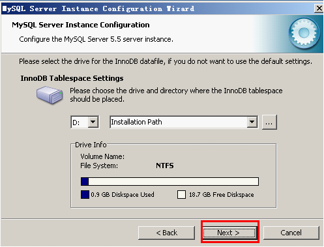Click the Next > button

[229, 233]
